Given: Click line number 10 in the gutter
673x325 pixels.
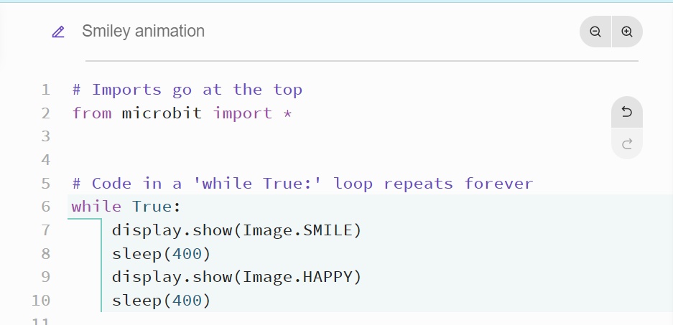Looking at the screenshot, I should click(42, 300).
